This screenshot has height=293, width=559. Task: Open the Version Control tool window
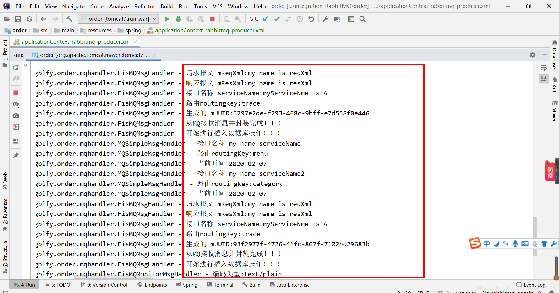104,285
